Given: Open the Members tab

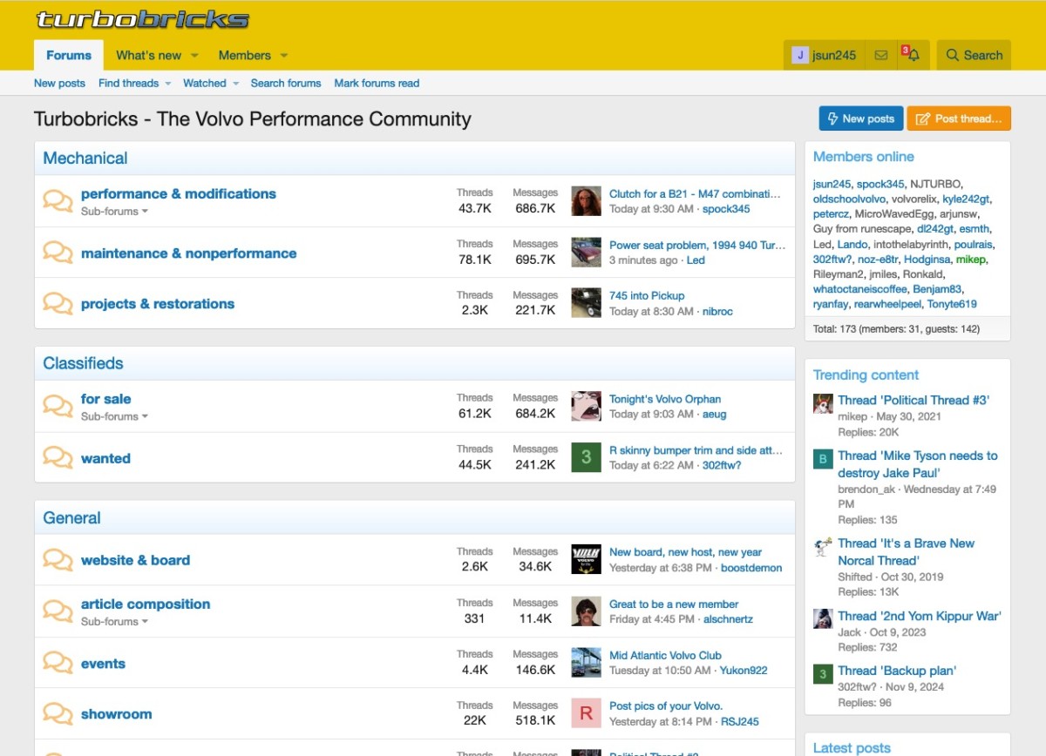Looking at the screenshot, I should tap(244, 55).
